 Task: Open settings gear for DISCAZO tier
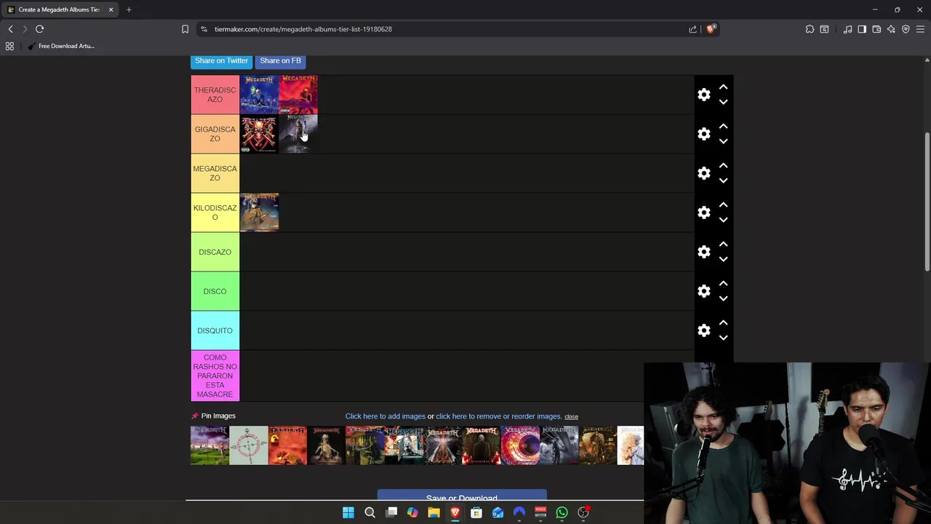[x=703, y=252]
